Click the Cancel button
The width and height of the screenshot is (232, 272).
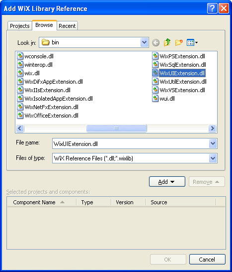[207, 260]
